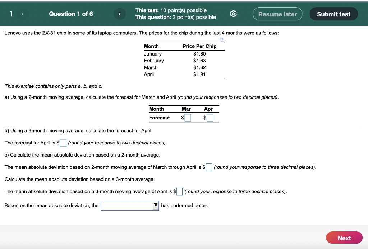Viewport: 368px width, 249px height.
Task: Click the 3-month MAD answer box
Action: (x=179, y=191)
